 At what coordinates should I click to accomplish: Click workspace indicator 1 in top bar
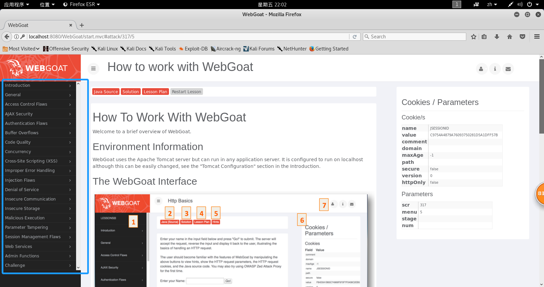457,4
